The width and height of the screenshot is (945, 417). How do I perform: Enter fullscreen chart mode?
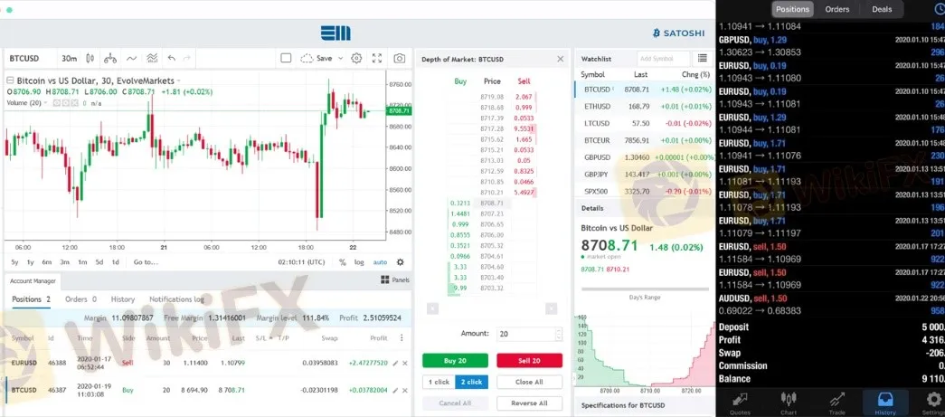coord(377,59)
